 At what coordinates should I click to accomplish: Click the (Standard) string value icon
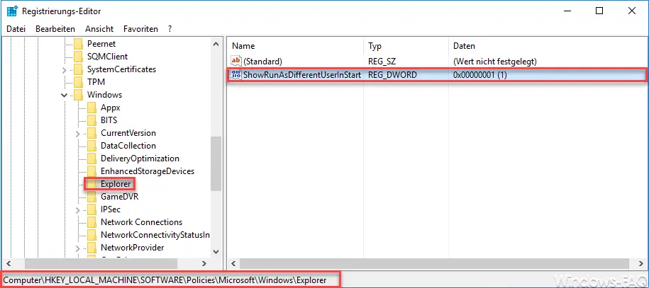pos(236,62)
